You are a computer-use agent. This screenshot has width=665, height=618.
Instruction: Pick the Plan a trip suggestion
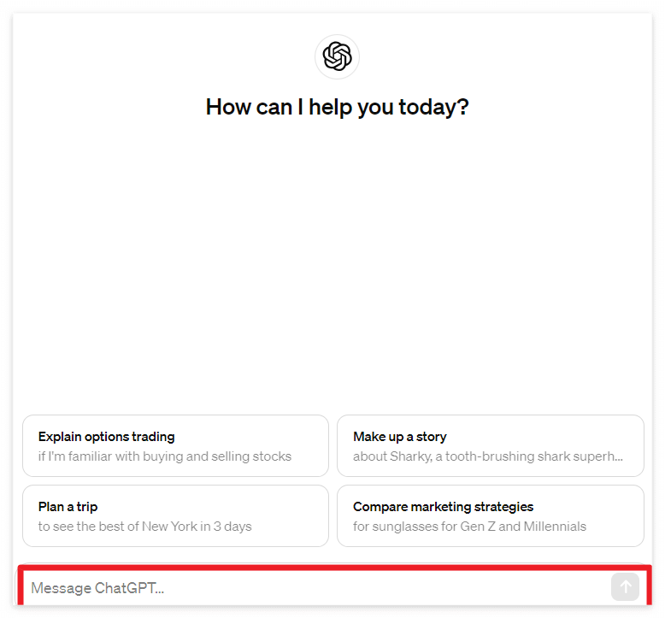tap(175, 515)
